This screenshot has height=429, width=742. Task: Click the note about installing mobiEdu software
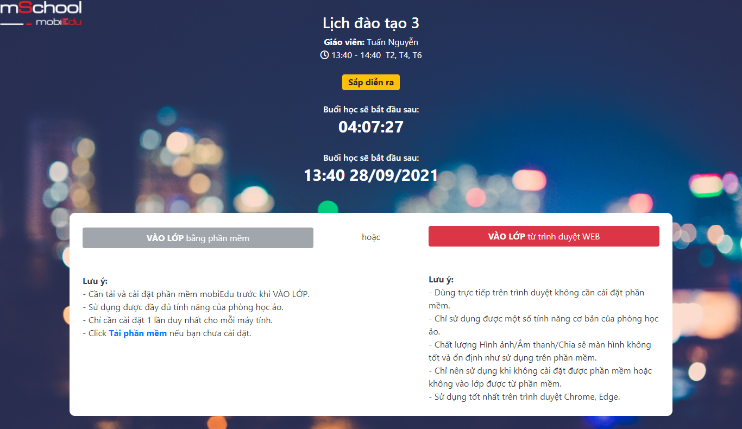point(196,294)
